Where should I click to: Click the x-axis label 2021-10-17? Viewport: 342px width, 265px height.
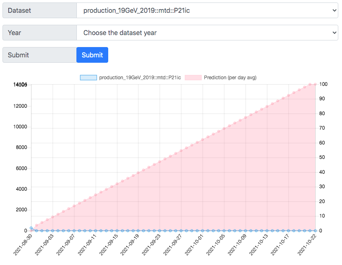(x=280, y=245)
